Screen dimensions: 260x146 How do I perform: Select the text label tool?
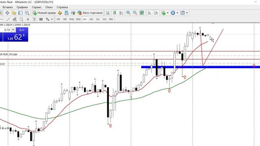pyautogui.click(x=34, y=19)
